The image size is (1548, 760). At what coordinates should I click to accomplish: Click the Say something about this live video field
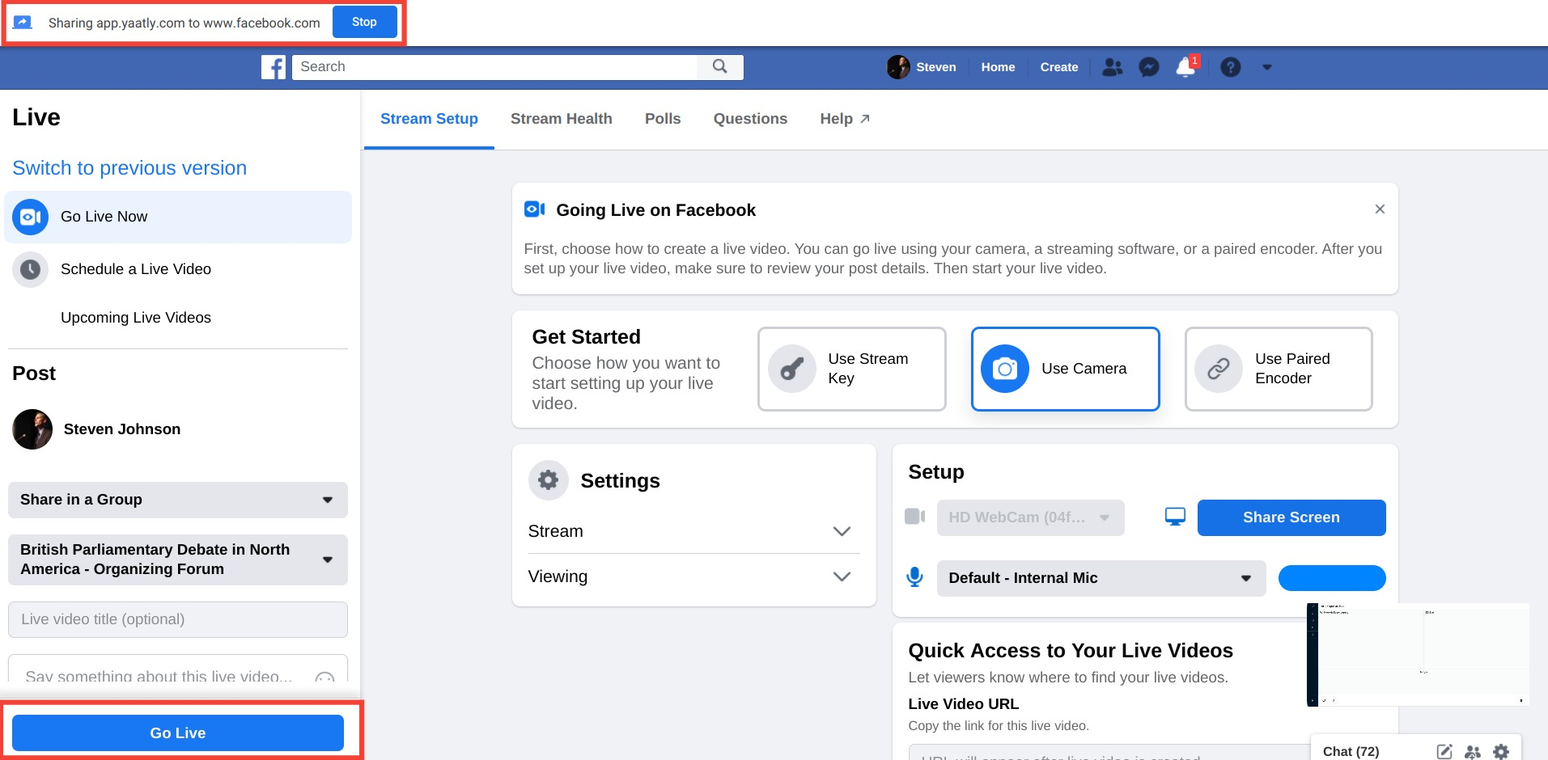(x=158, y=676)
